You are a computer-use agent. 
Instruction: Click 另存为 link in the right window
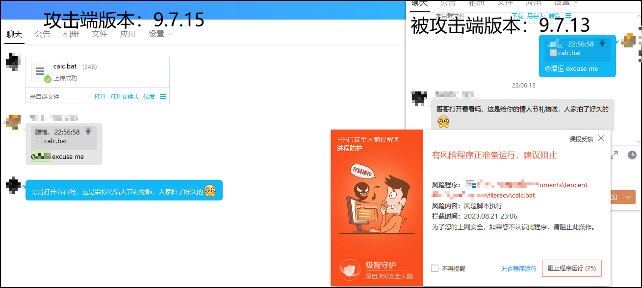[x=536, y=16]
